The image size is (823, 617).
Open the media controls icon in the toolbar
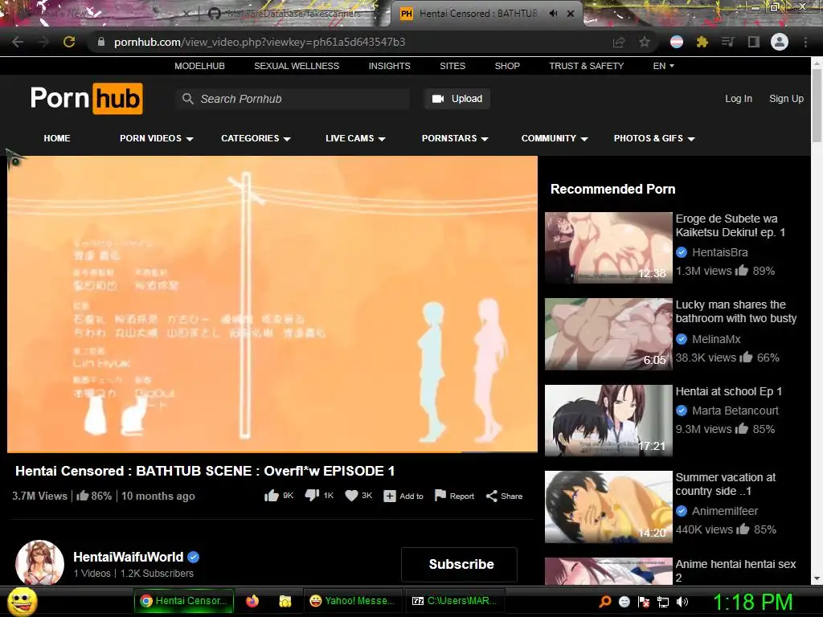point(727,42)
